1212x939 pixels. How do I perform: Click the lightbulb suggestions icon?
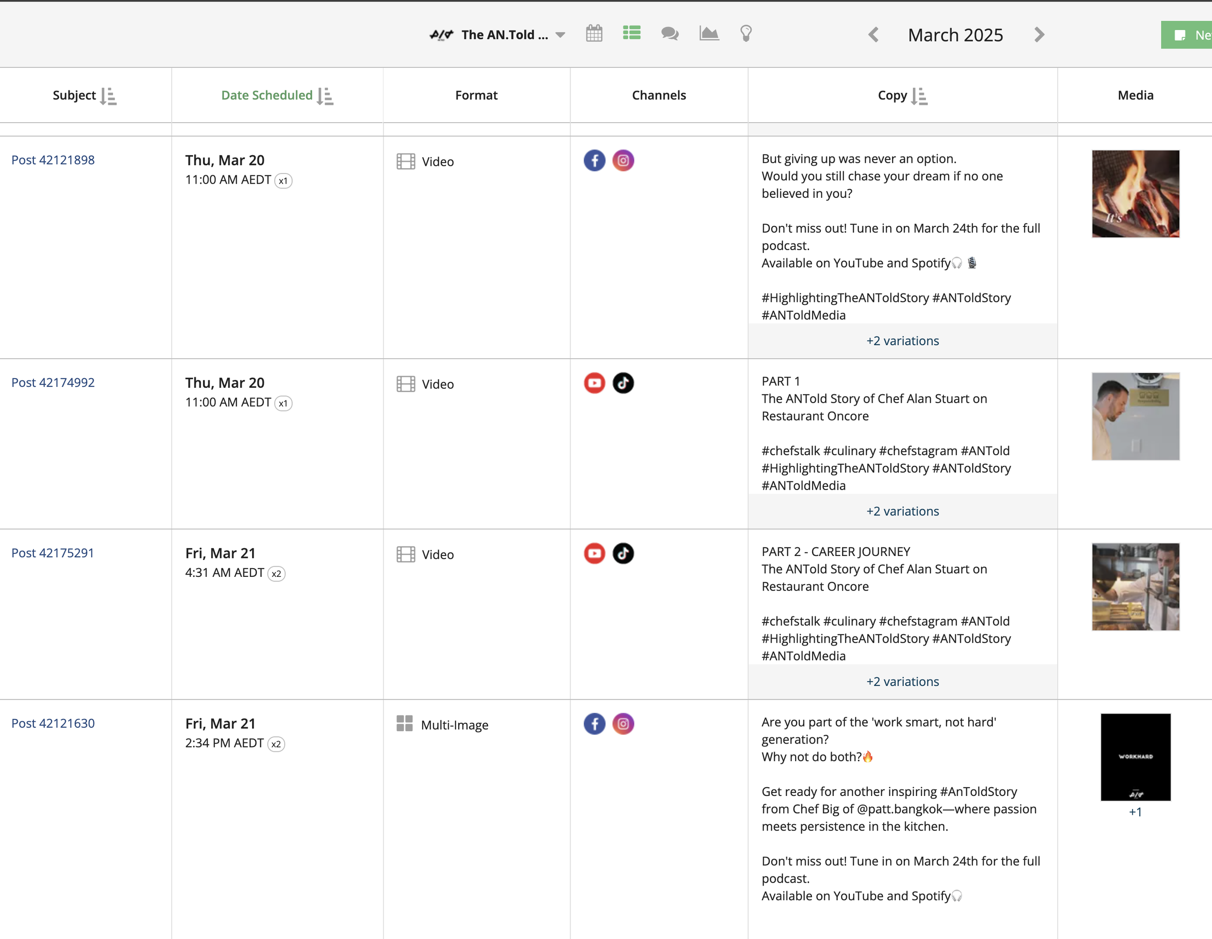click(746, 34)
